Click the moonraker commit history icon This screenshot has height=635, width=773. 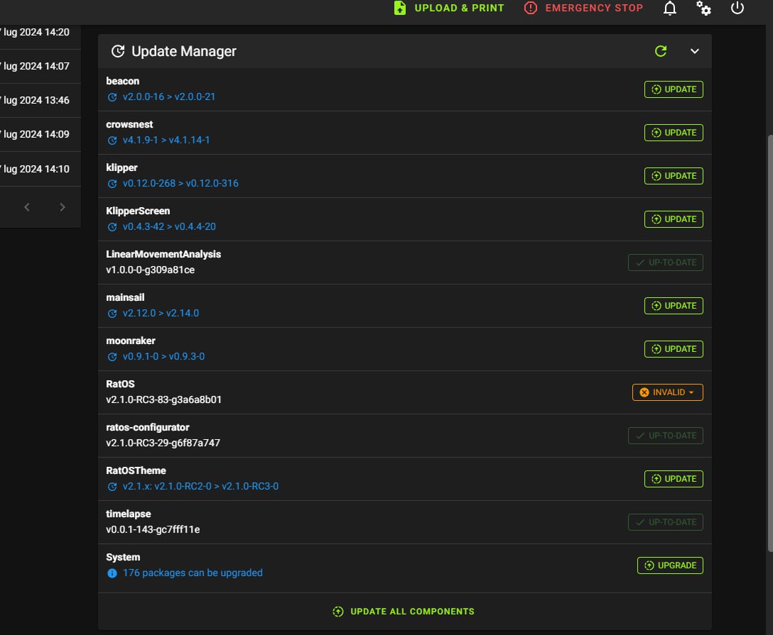112,358
